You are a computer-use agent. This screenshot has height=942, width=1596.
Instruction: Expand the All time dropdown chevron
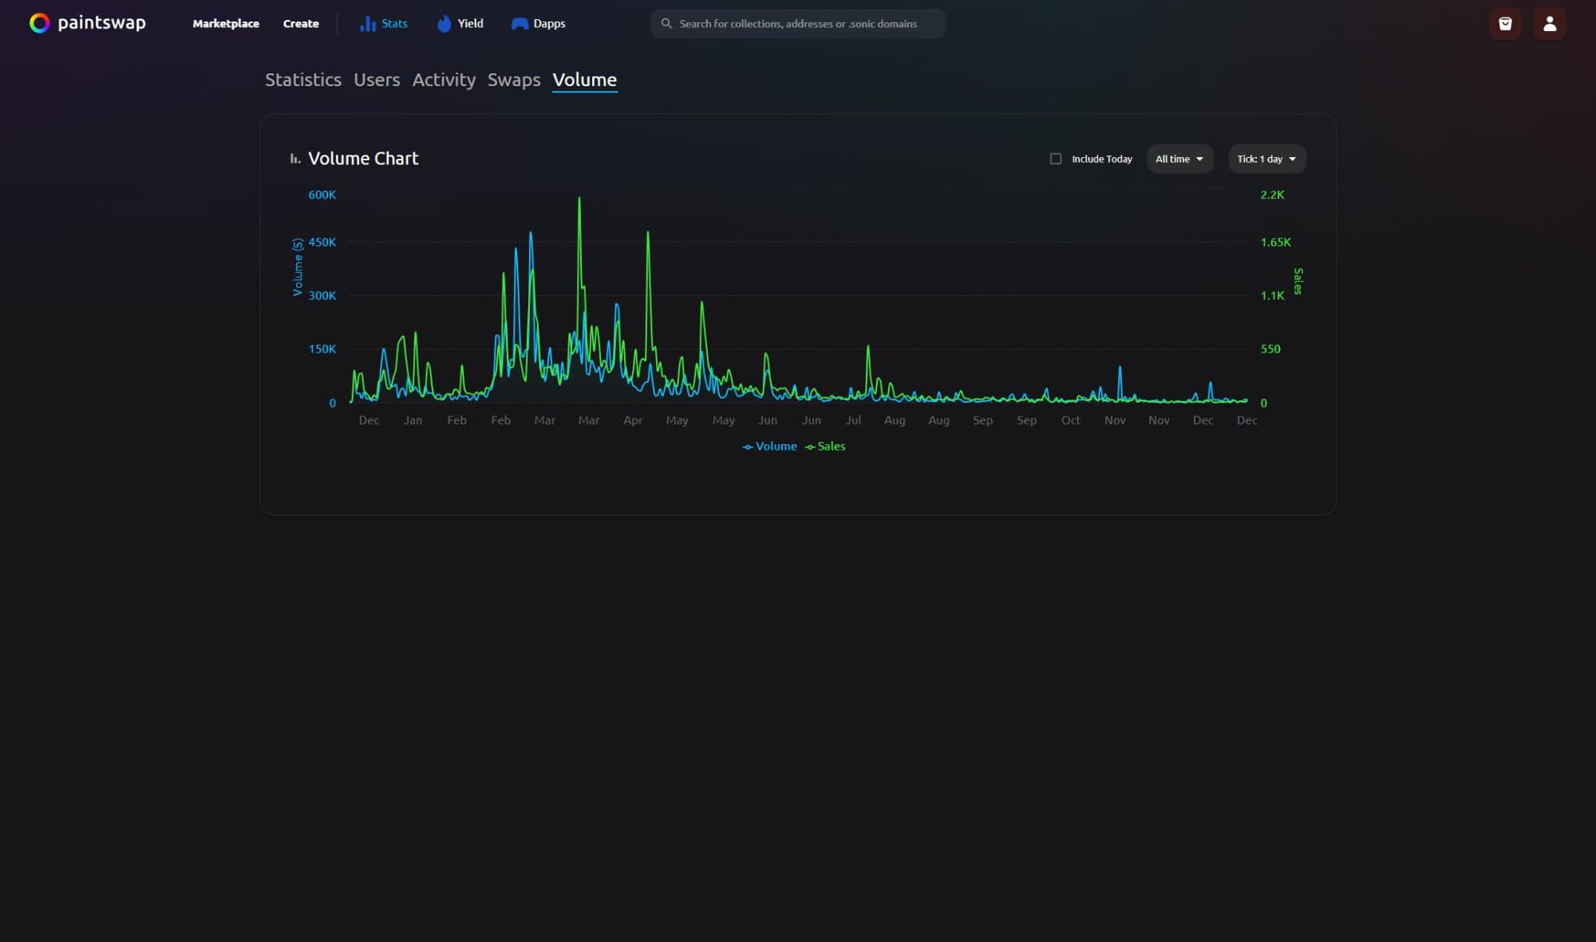click(x=1199, y=159)
